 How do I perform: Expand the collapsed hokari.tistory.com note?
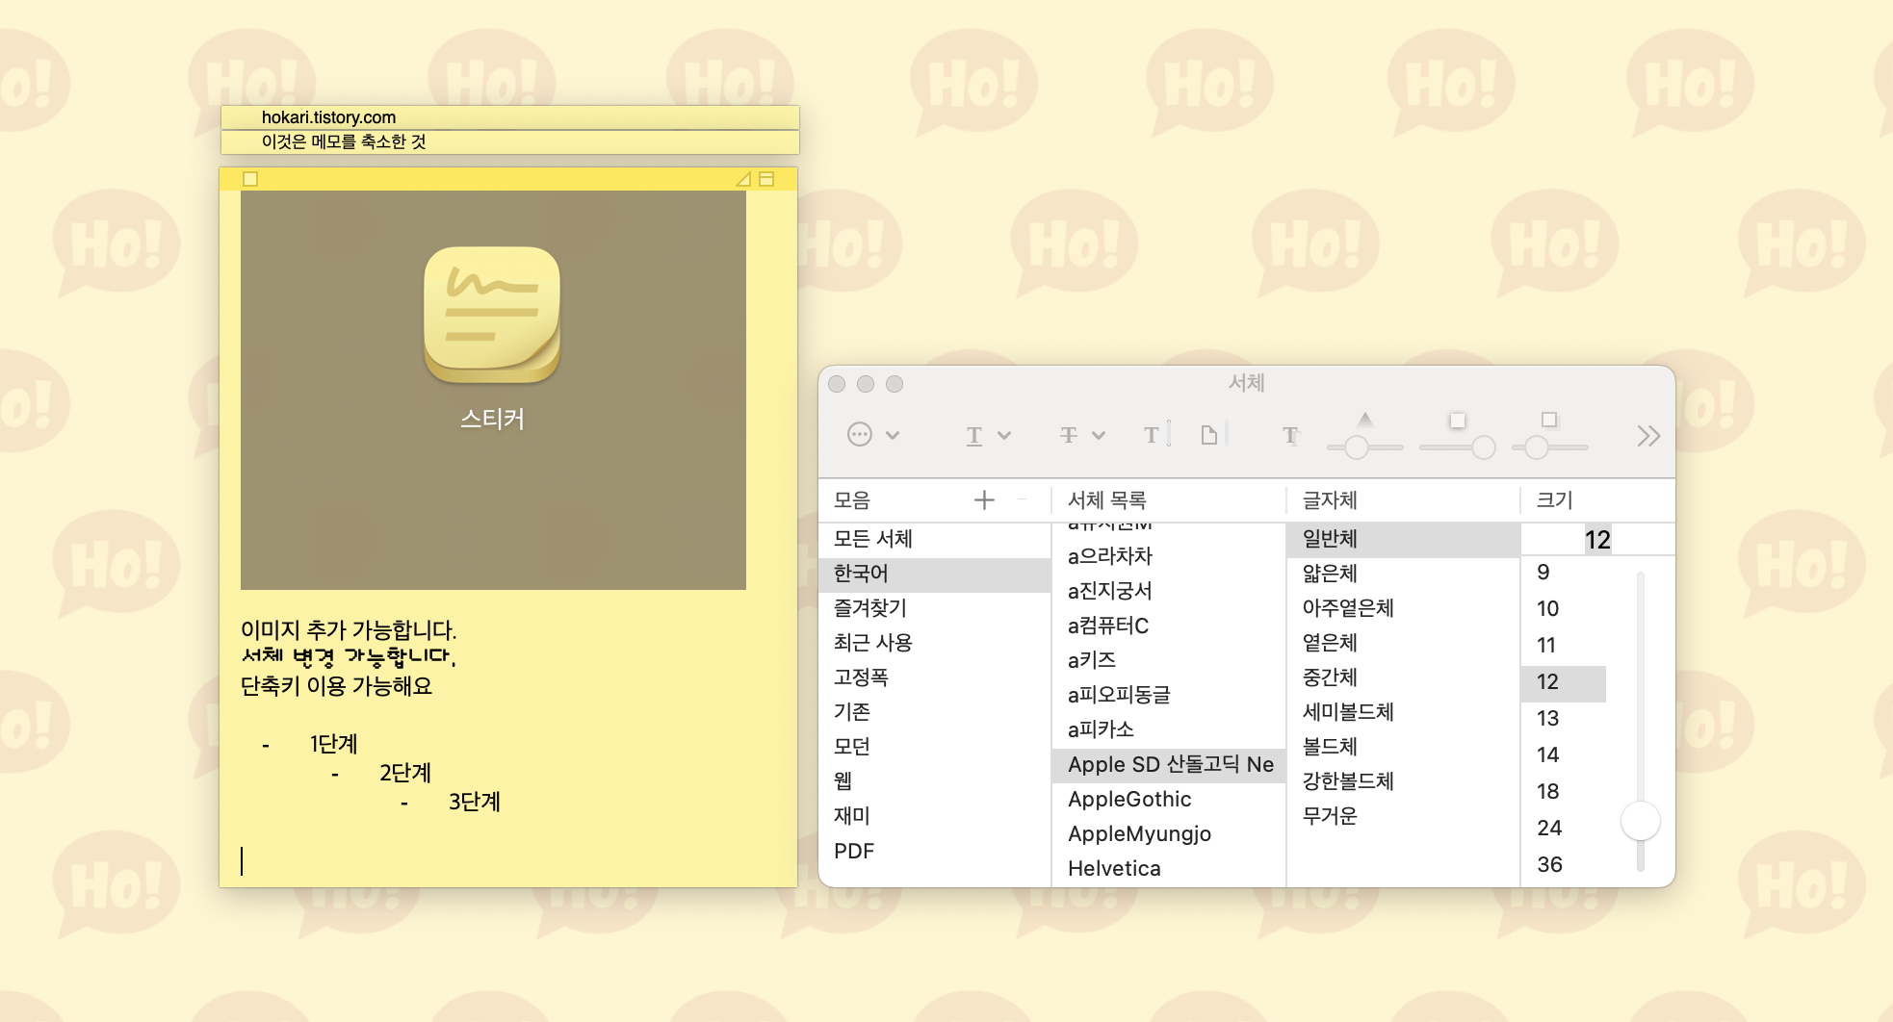(x=510, y=117)
